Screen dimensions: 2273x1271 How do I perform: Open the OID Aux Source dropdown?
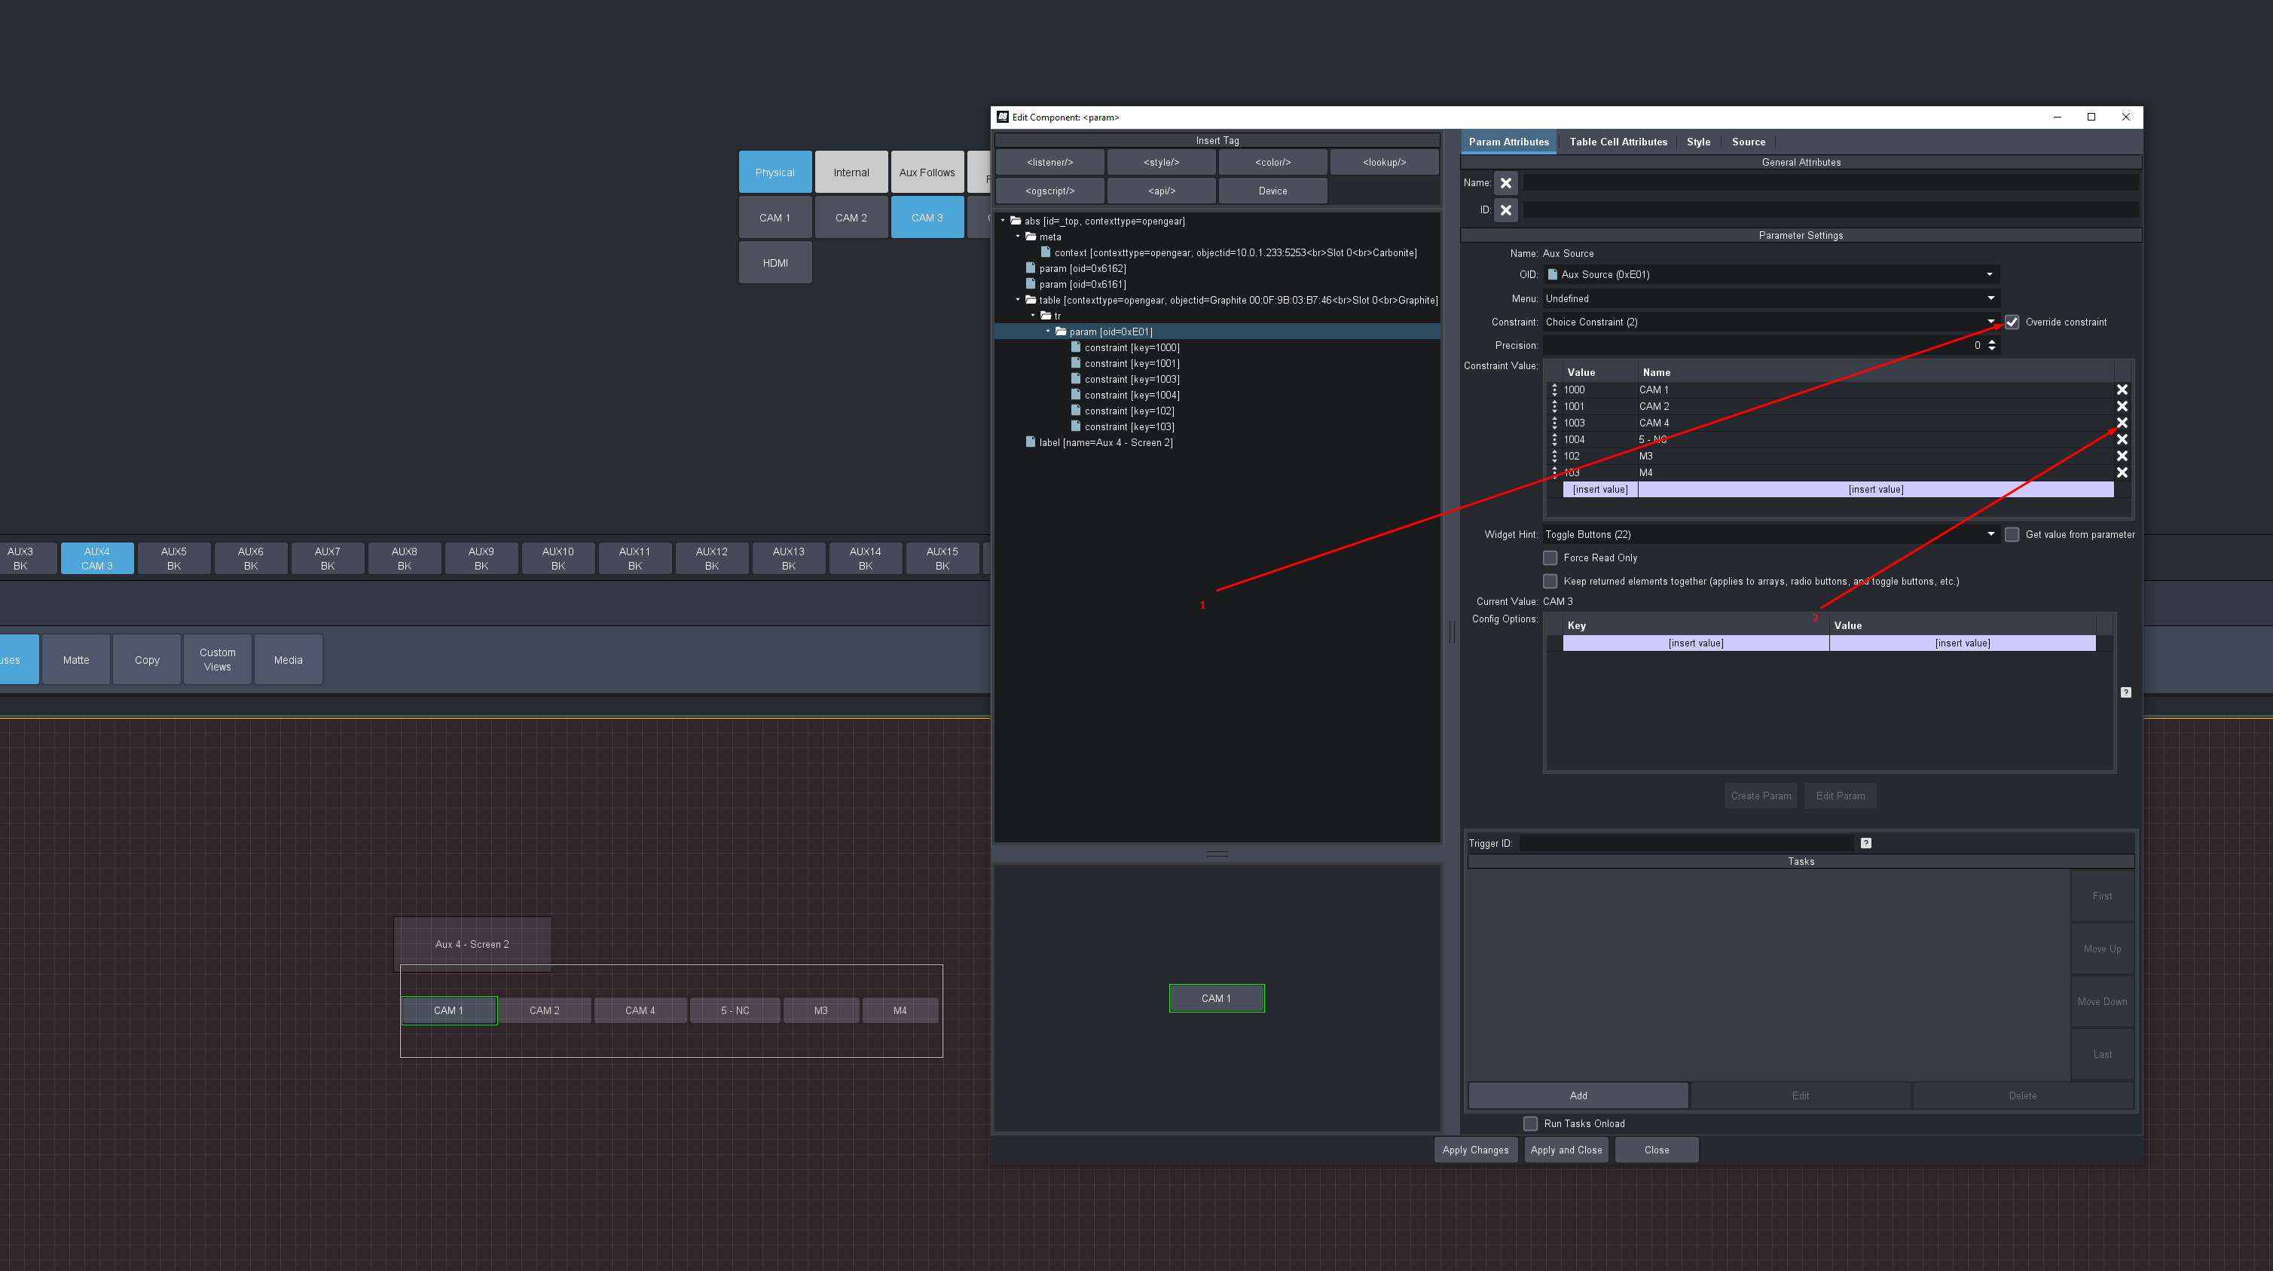(1989, 274)
